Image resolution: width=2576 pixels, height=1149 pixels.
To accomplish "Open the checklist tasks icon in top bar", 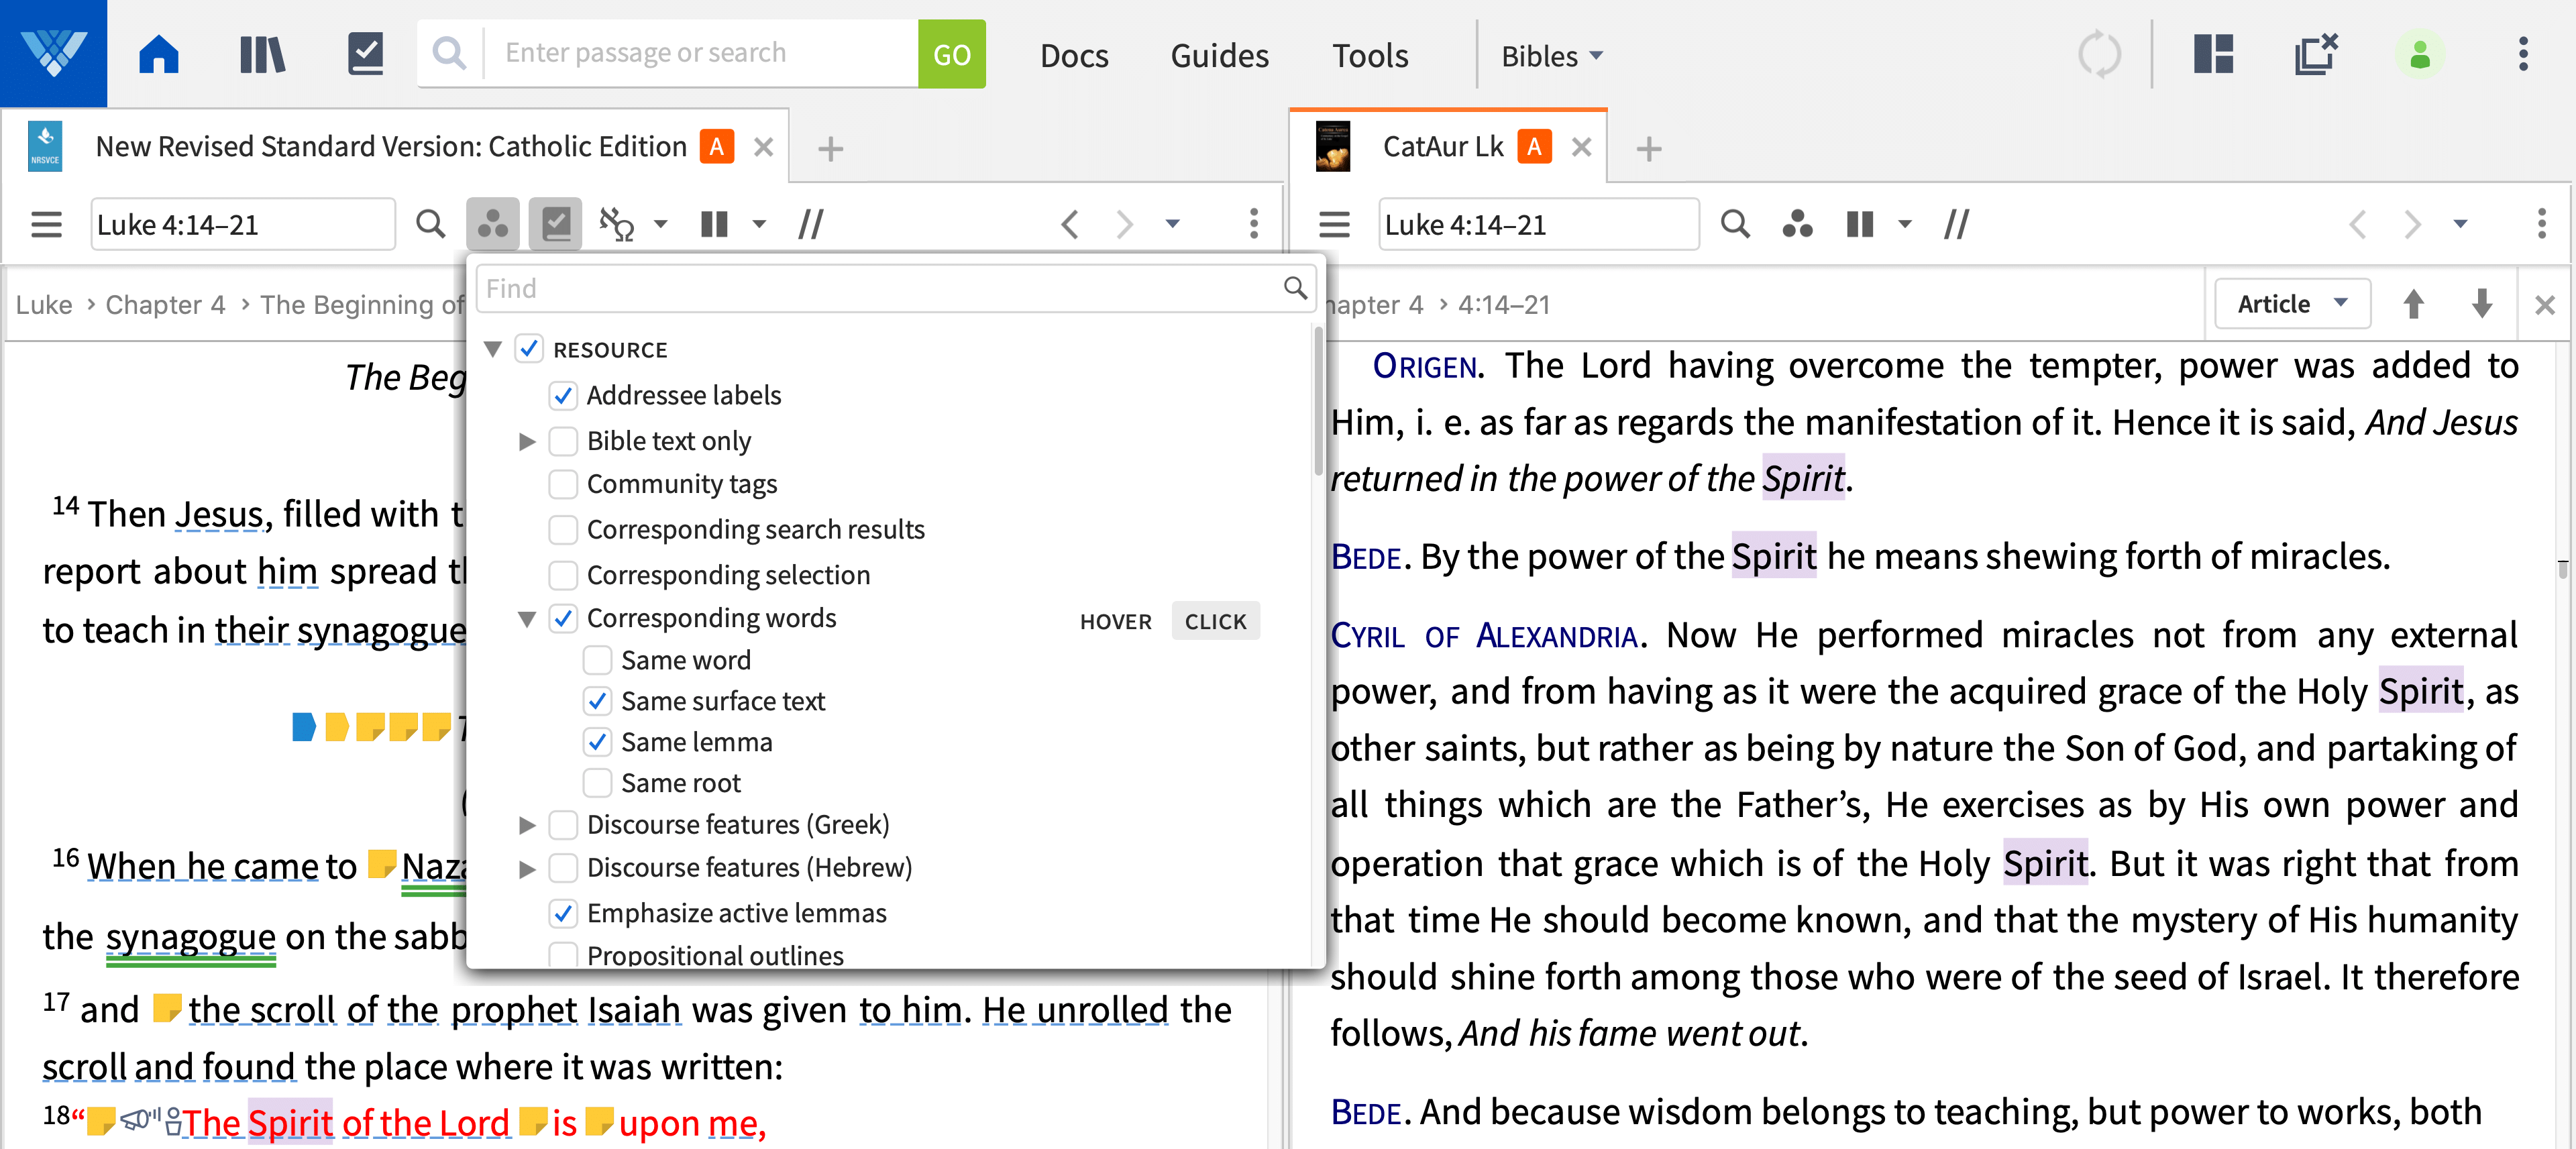I will pos(365,54).
